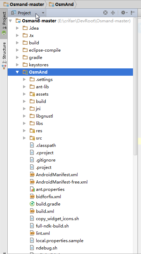Expand the gradle folder
Viewport: 141px width, 254px height.
pos(17,58)
